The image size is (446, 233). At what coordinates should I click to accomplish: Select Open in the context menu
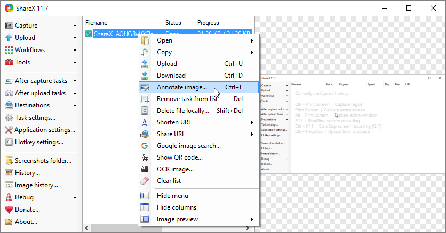198,40
